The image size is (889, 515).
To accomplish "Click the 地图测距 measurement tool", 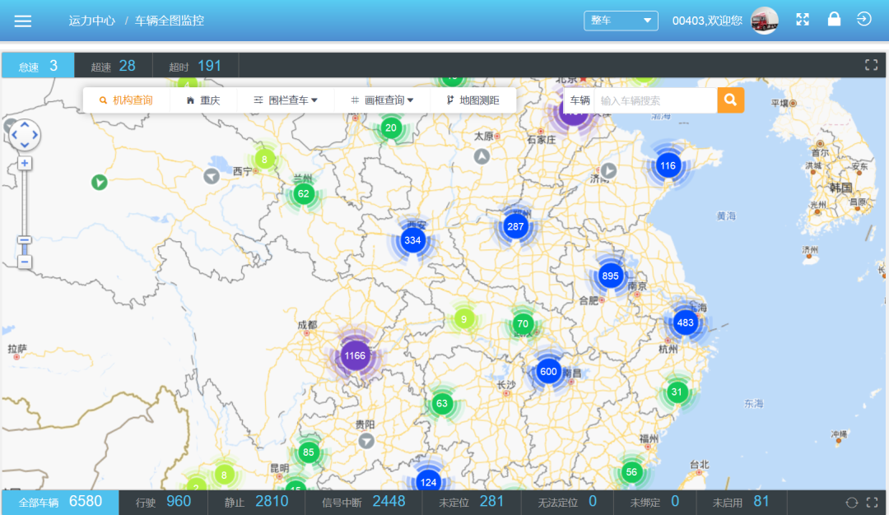I will [x=472, y=100].
